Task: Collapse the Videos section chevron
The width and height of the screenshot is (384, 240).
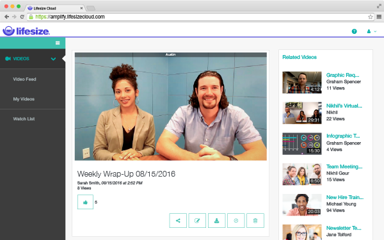Action: [53, 59]
